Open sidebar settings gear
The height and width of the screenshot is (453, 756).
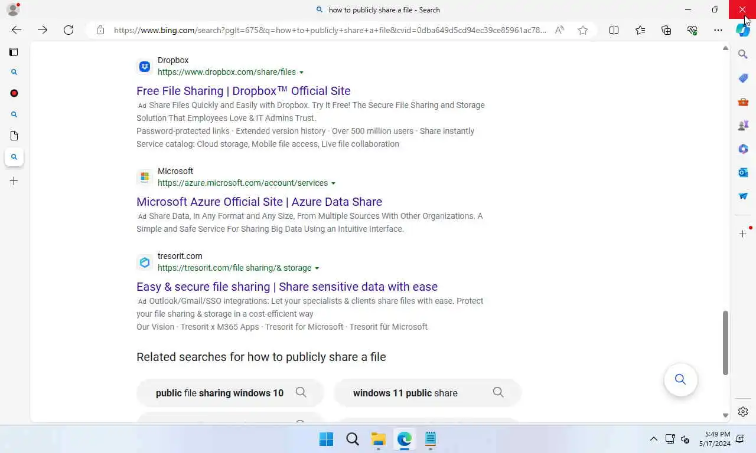[x=743, y=412]
